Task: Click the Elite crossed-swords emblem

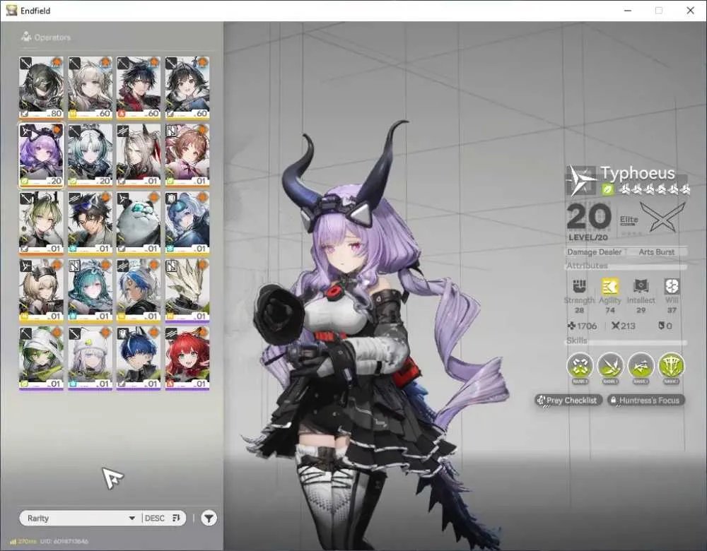Action: click(663, 217)
